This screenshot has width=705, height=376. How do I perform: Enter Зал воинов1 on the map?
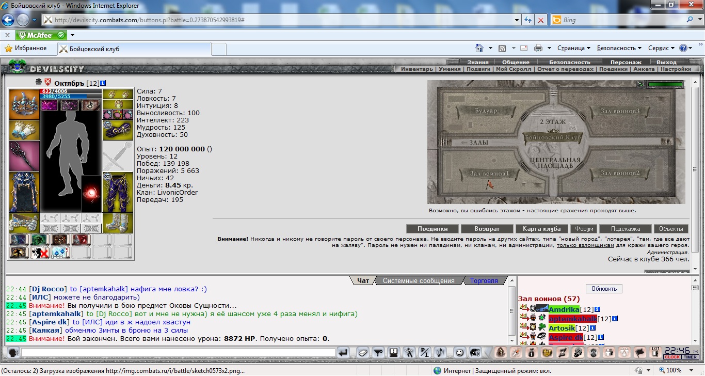(x=489, y=173)
